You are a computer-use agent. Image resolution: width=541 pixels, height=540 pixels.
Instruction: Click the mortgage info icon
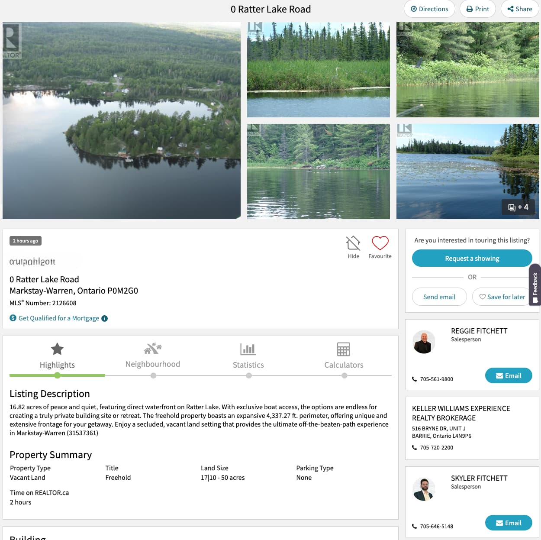[104, 318]
